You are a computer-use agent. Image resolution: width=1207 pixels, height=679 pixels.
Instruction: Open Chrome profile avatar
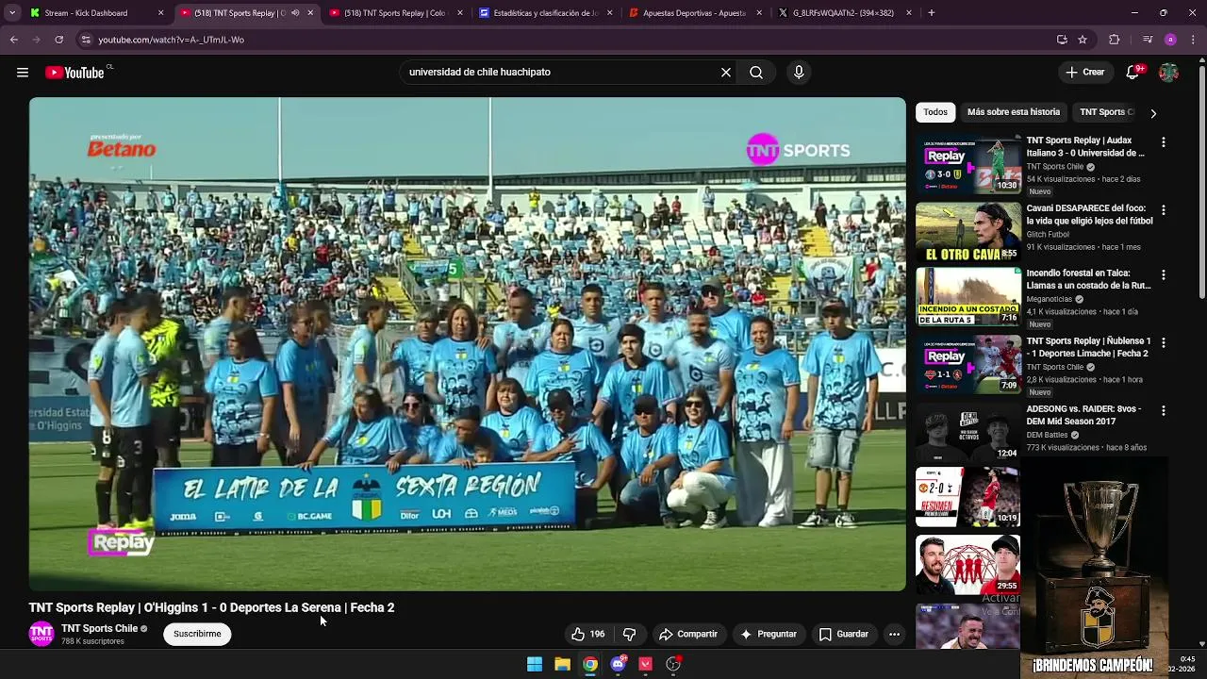(1170, 40)
